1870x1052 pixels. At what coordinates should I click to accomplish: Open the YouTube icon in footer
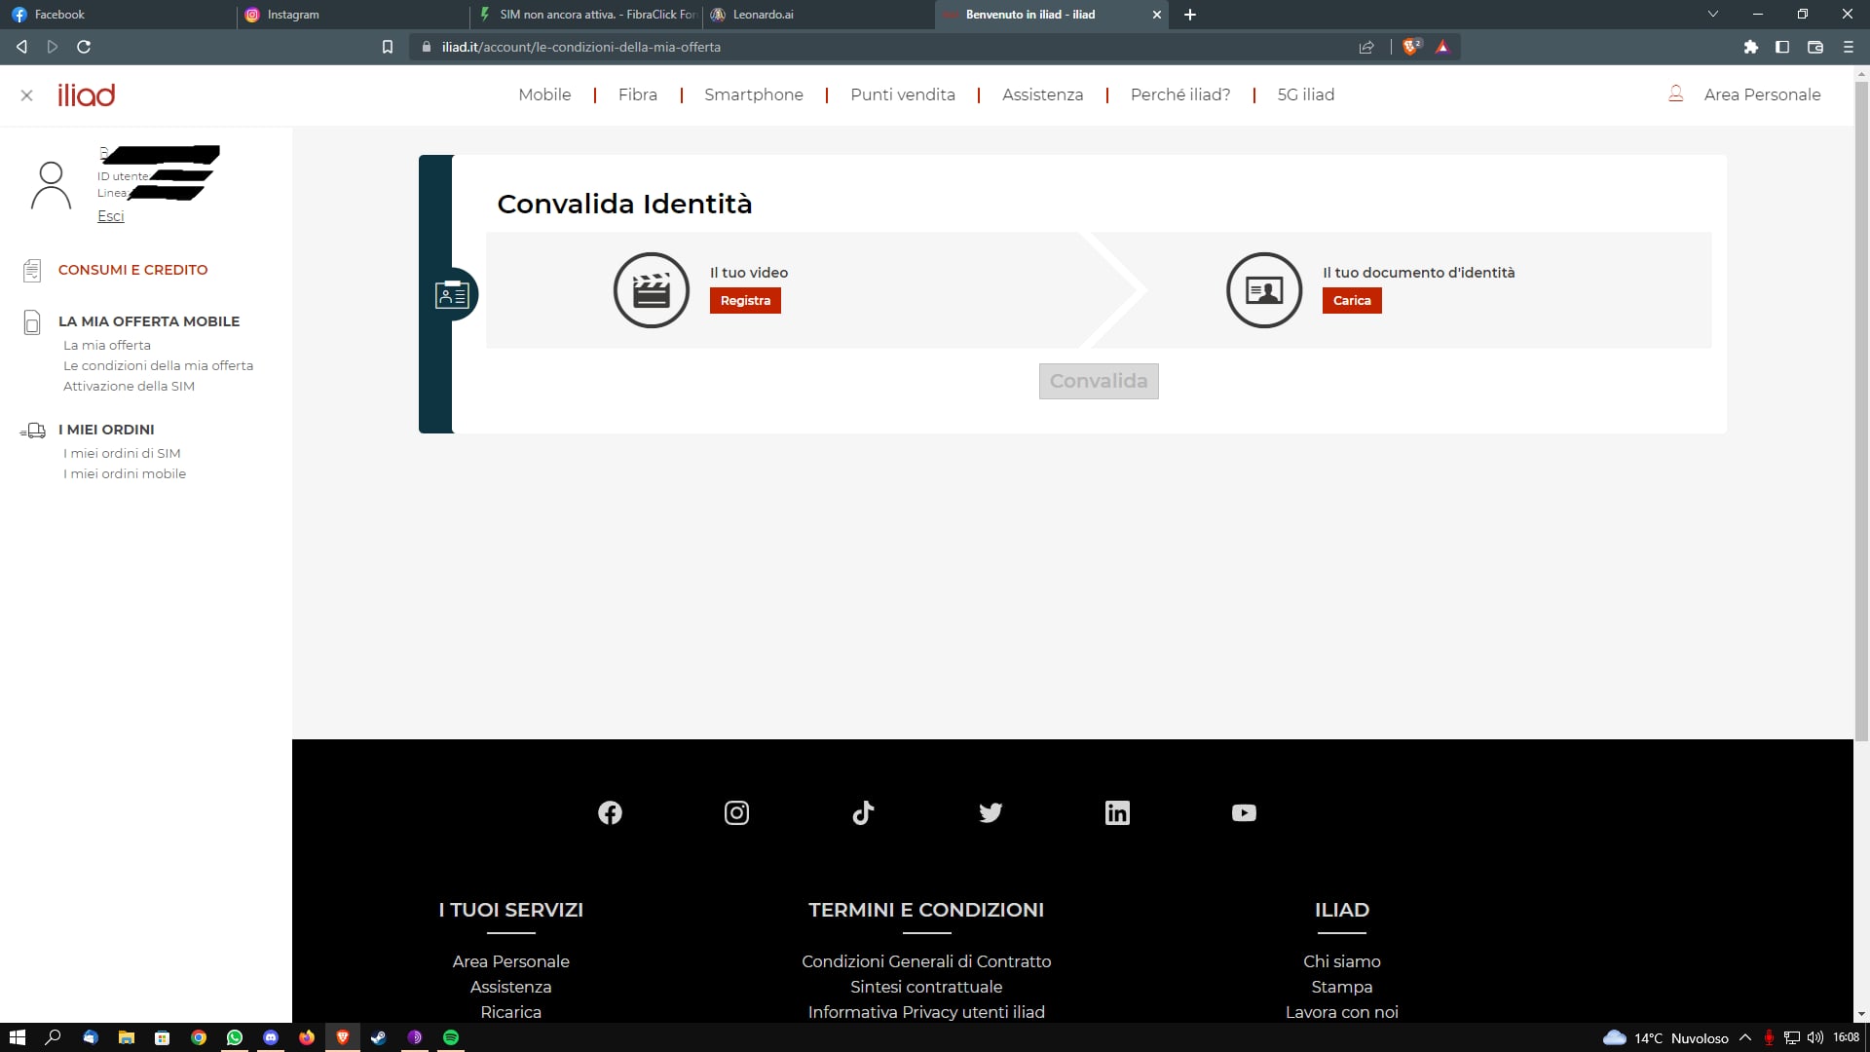pyautogui.click(x=1244, y=812)
